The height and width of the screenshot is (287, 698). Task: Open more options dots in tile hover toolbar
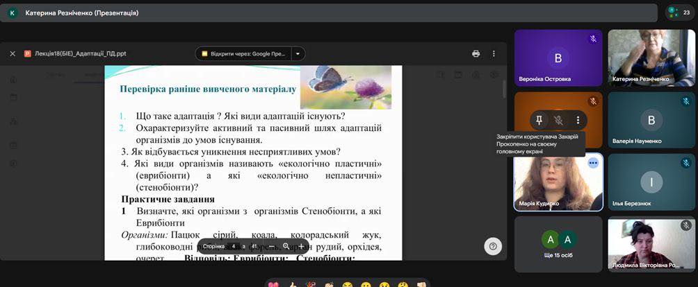[578, 119]
